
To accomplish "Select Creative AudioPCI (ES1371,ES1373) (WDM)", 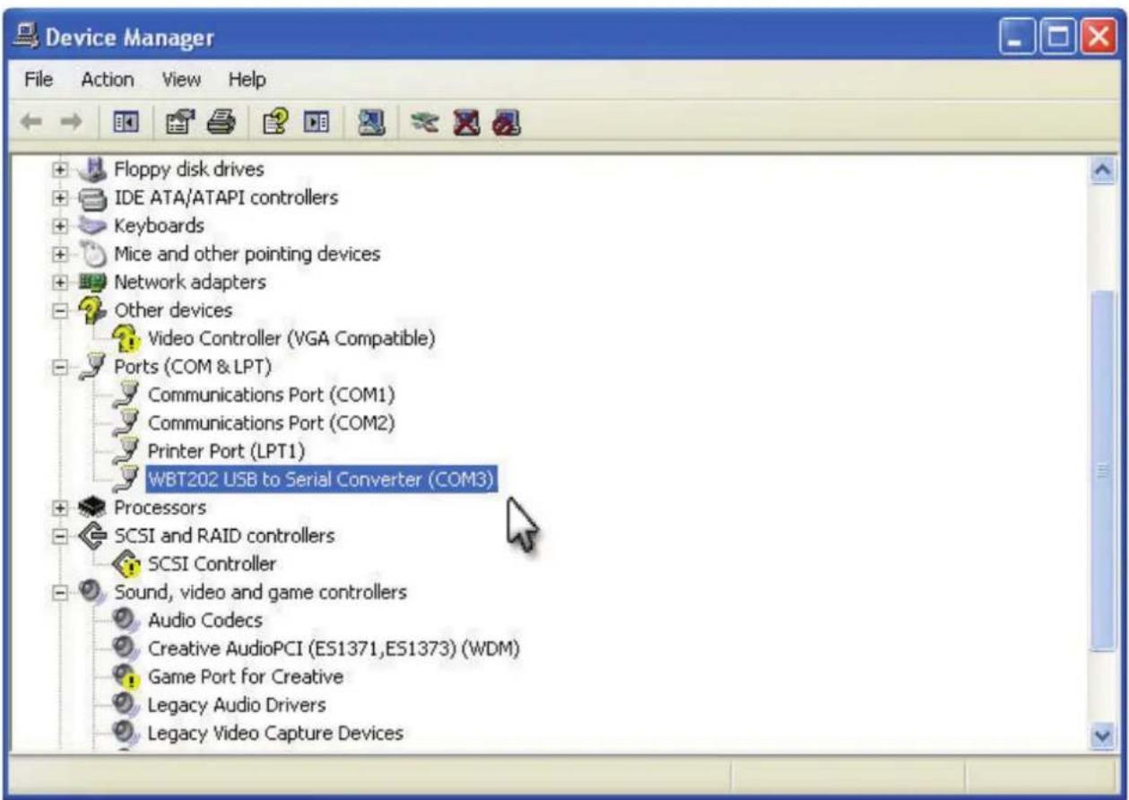I will 334,648.
